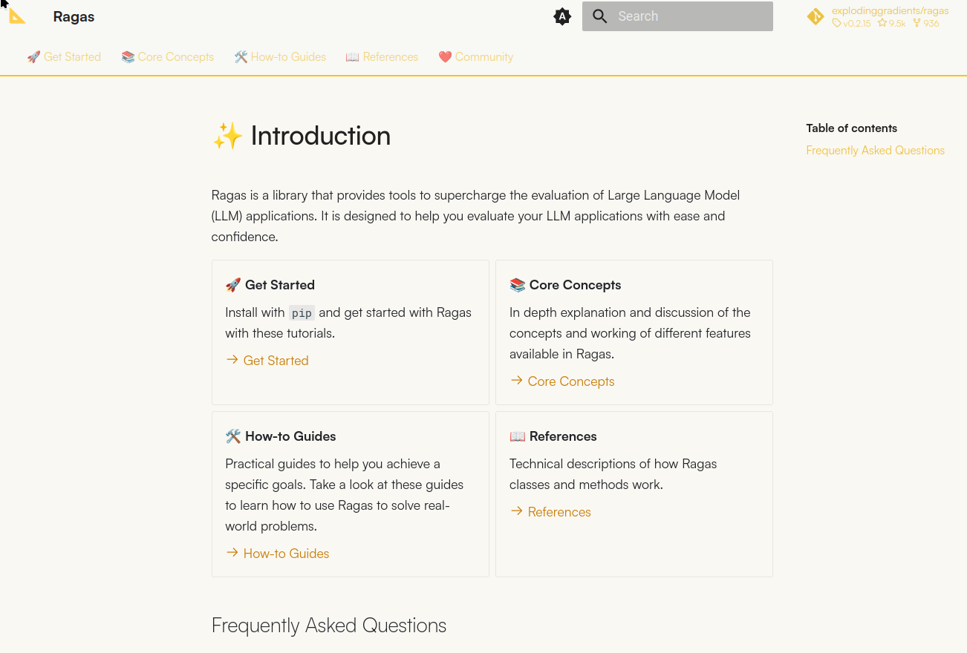Open the git repository diamond icon

815,16
